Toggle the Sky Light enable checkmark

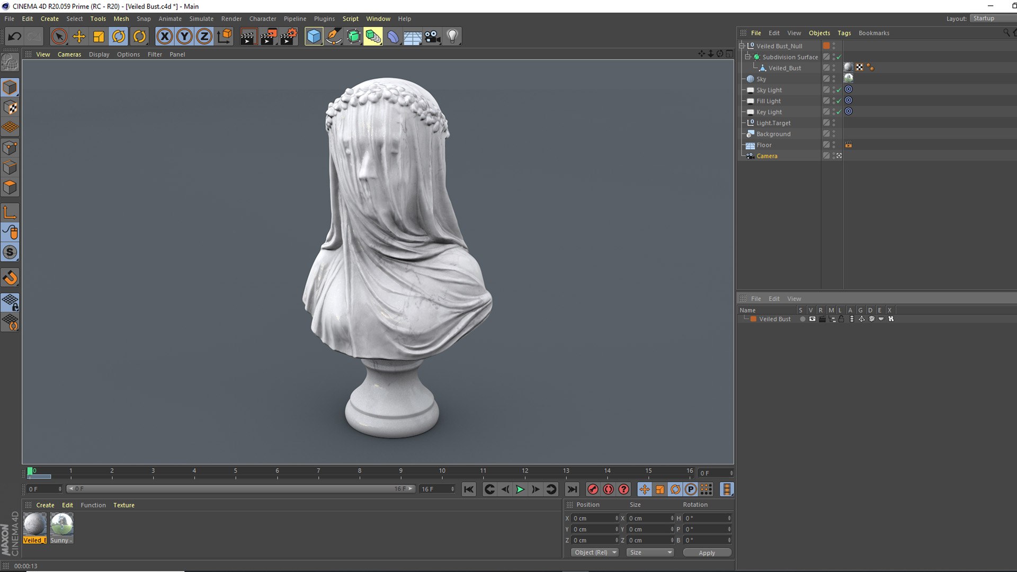coord(838,90)
